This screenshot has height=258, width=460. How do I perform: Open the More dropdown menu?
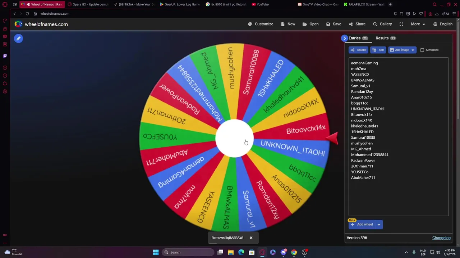[418, 24]
